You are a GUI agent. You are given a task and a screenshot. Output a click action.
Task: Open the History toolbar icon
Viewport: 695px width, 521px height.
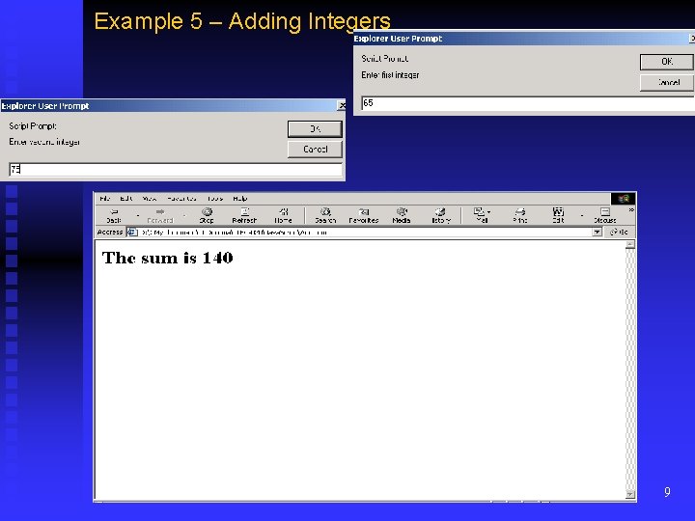pos(440,215)
